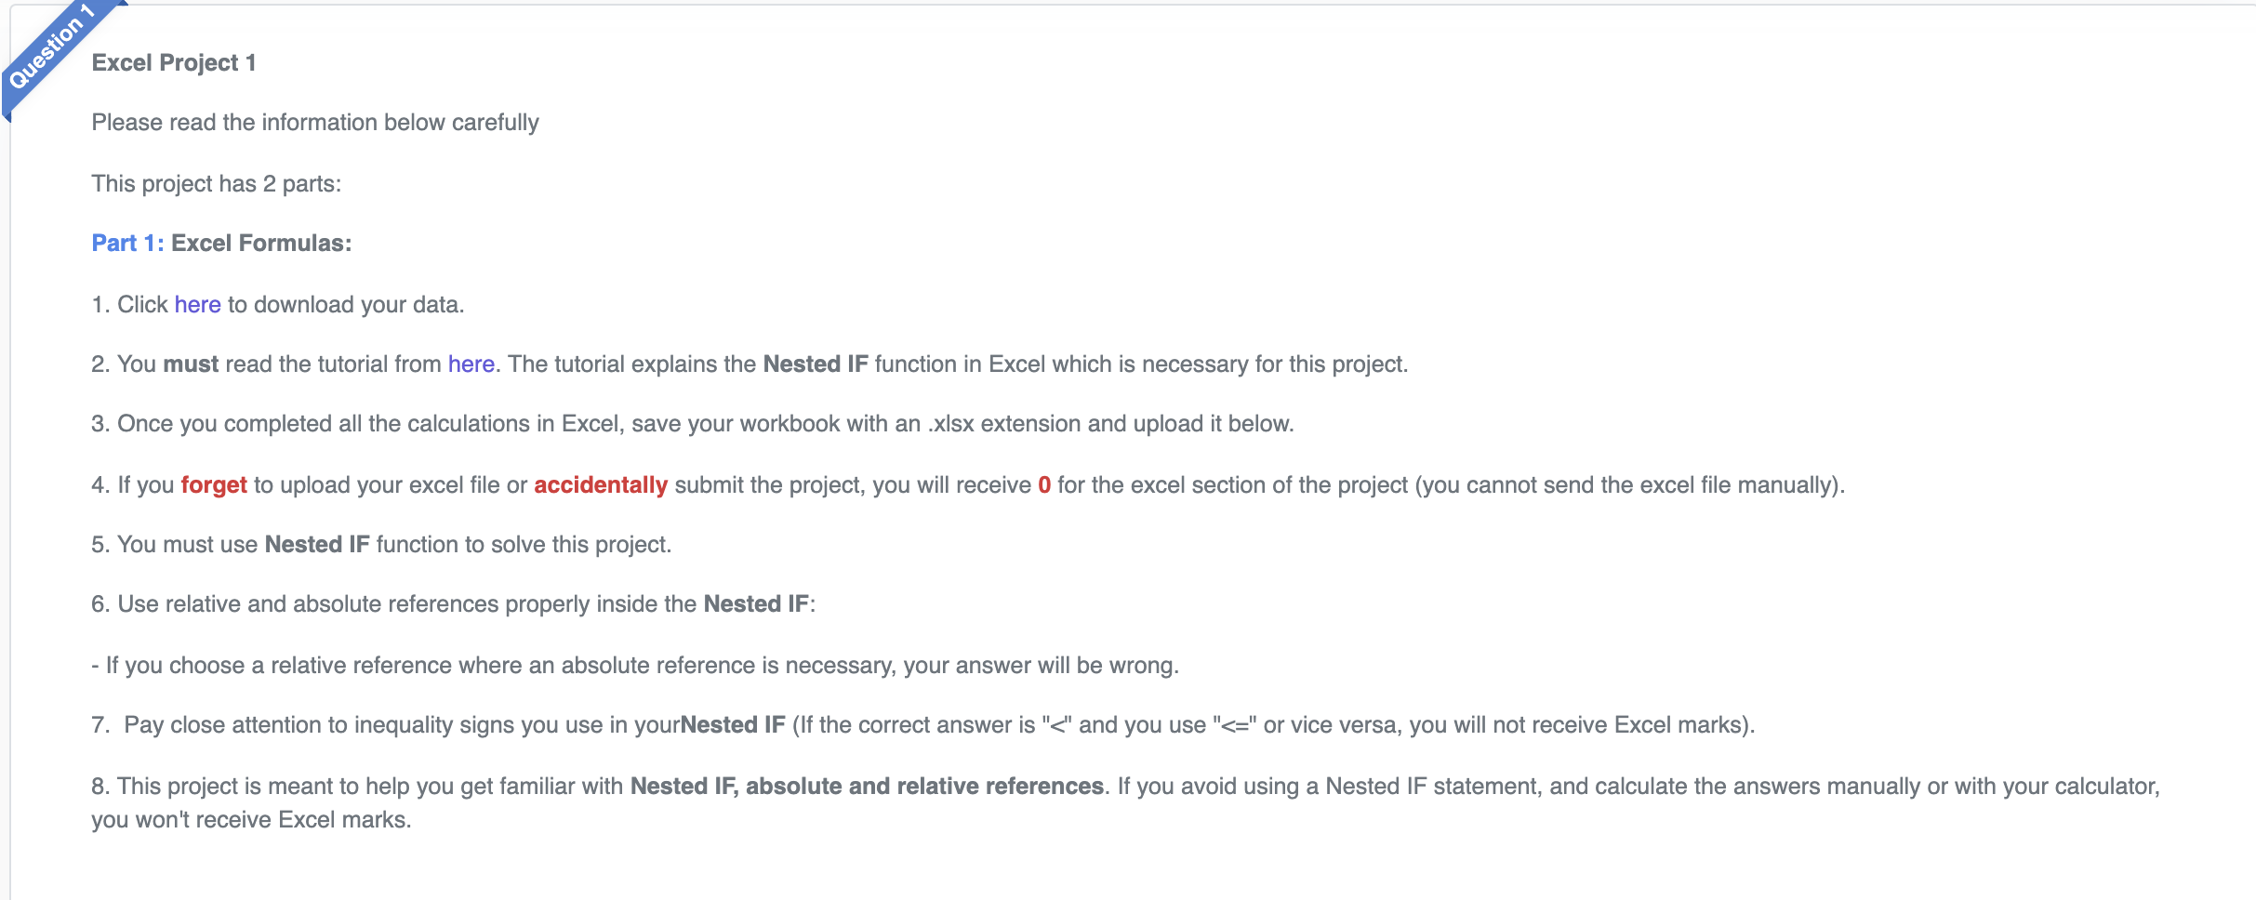Click 'This project has 2 parts:' text
The image size is (2256, 900).
click(216, 184)
